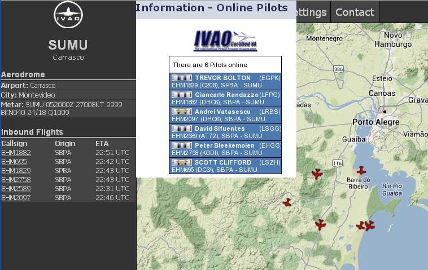Viewport: 428px width, 270px height.
Task: Open inbound flight EHM2758
Action: click(16, 180)
